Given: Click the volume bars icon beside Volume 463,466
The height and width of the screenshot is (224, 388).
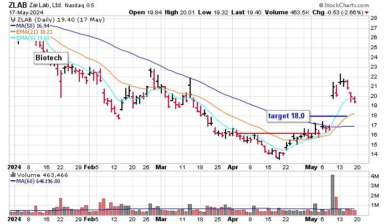Looking at the screenshot, I should click(13, 175).
